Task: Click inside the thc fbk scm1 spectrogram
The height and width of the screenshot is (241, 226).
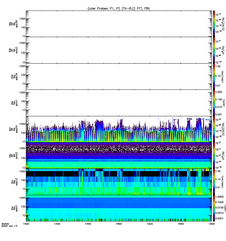Action: pyautogui.click(x=119, y=208)
